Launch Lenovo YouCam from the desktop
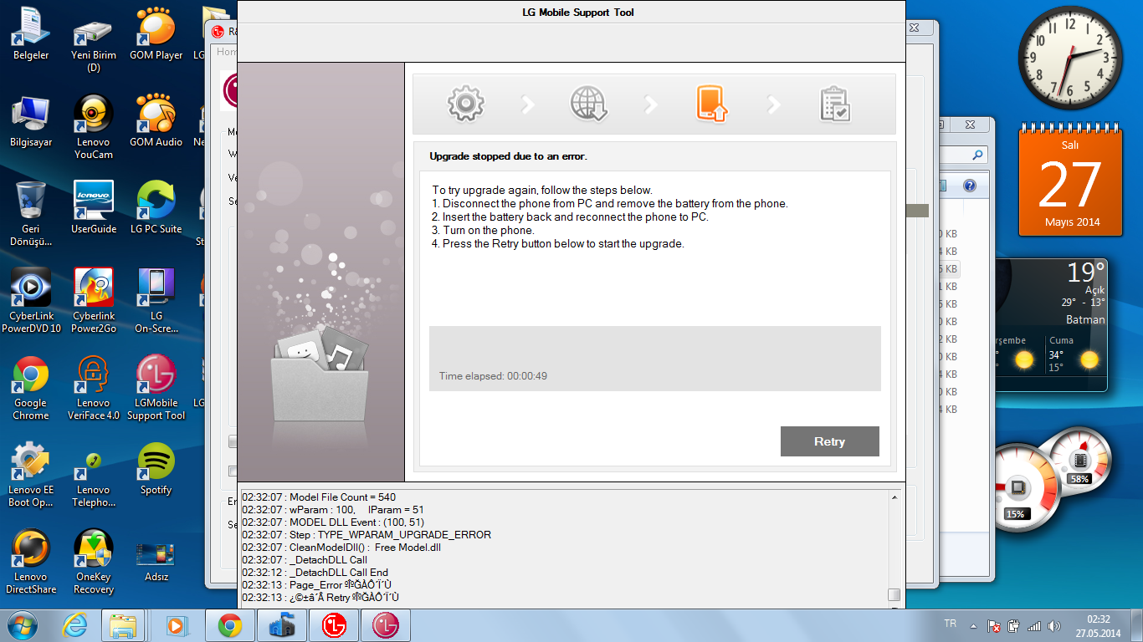 click(93, 127)
